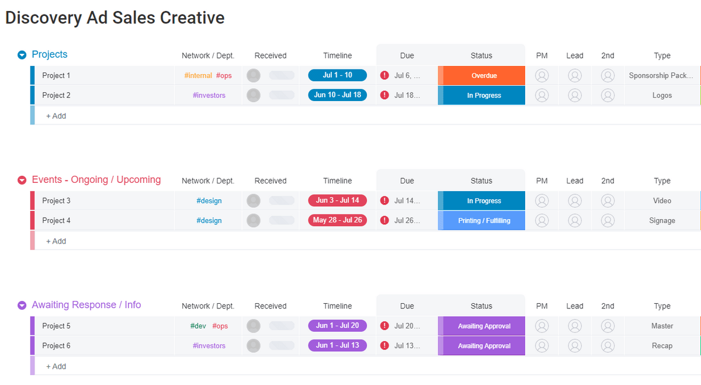Click the #dev tag on Project 5
Image resolution: width=701 pixels, height=385 pixels.
(198, 326)
